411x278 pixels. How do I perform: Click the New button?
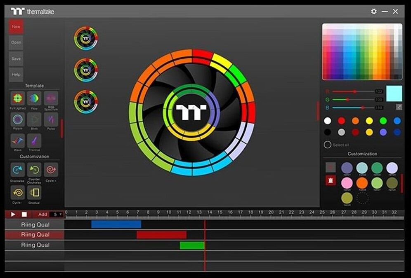click(16, 27)
